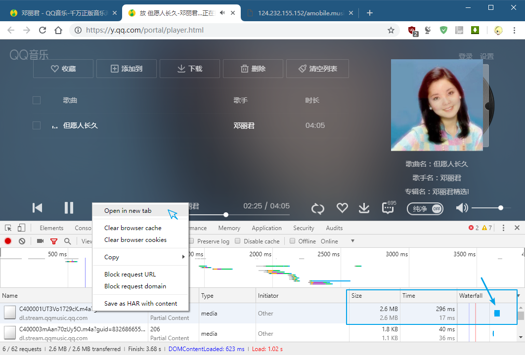Toggle the network filter funnel
Screen dimensions: 525x355
53,241
